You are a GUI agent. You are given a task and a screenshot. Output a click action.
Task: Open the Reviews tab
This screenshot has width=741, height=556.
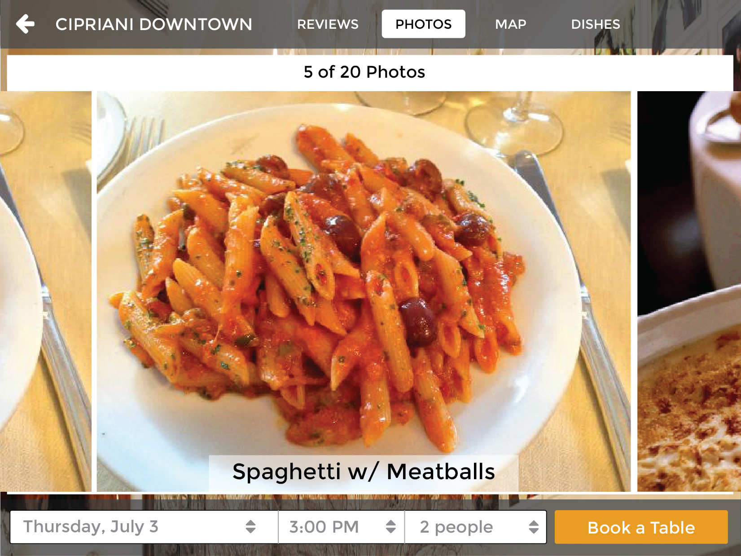pos(328,24)
